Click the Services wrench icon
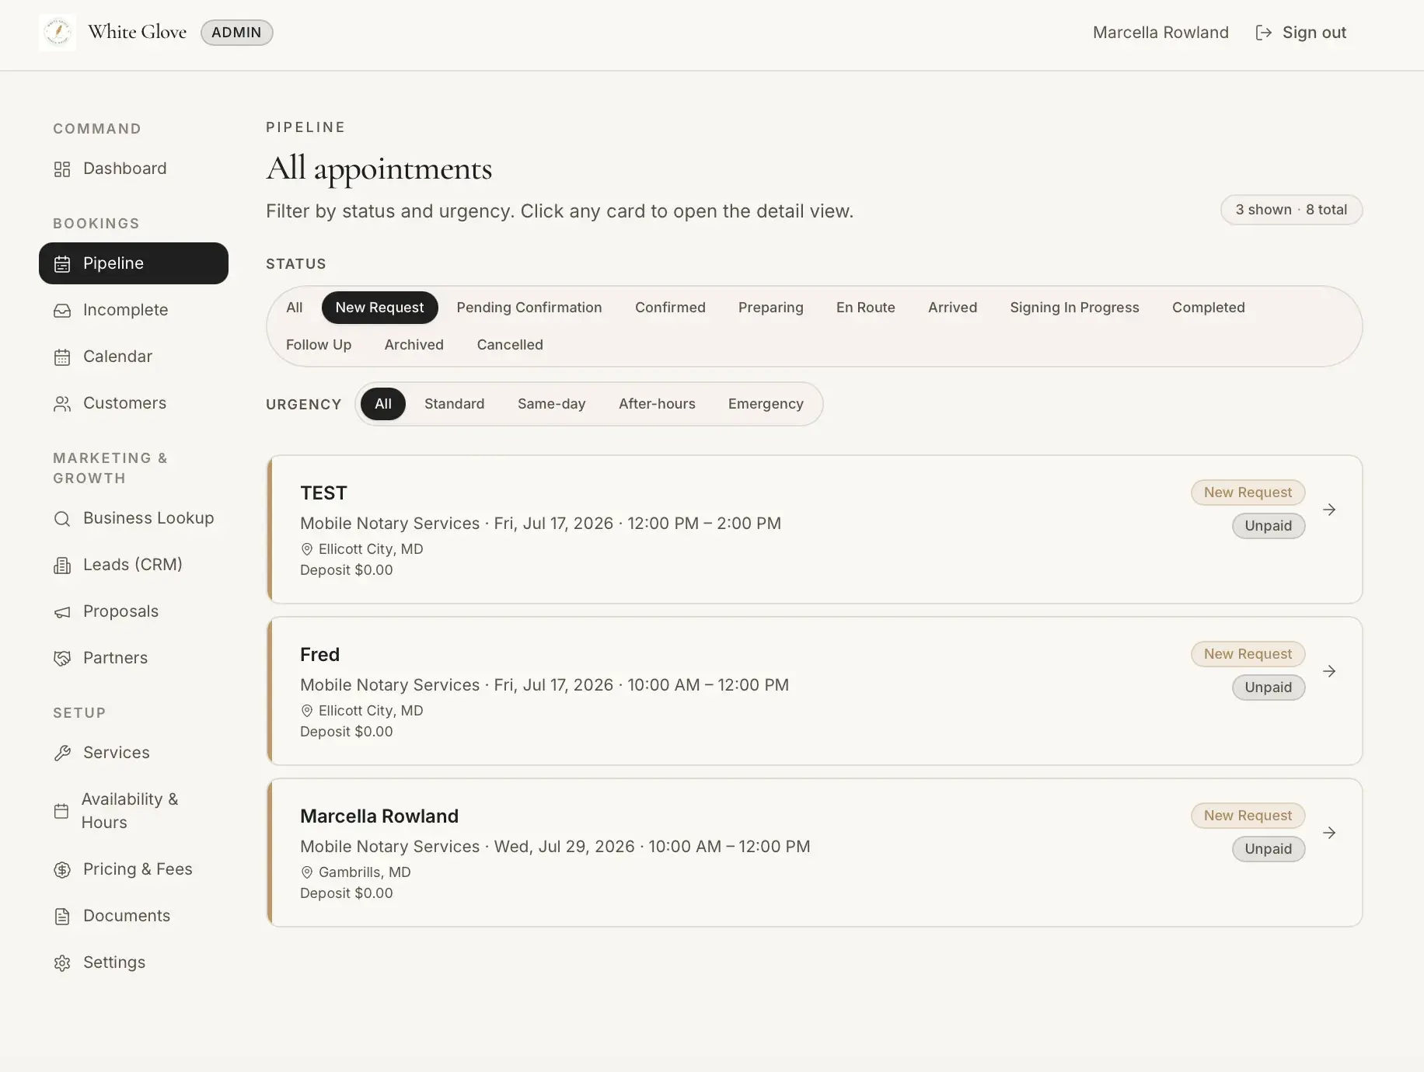Viewport: 1424px width, 1072px height. (62, 754)
